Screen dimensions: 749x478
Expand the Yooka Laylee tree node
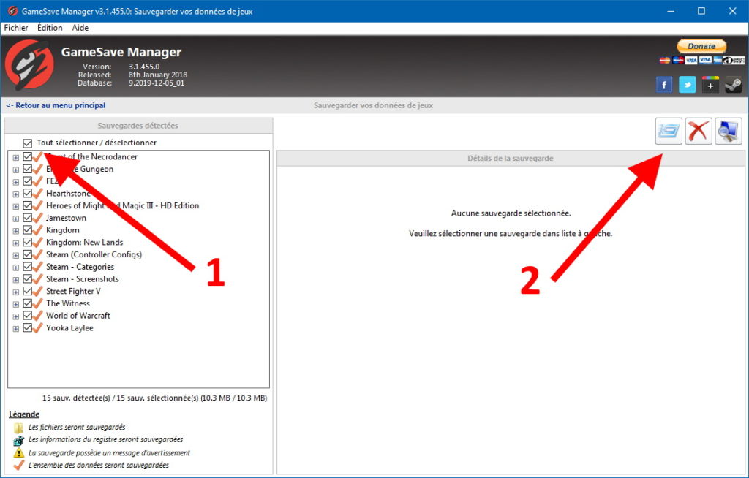tap(16, 329)
